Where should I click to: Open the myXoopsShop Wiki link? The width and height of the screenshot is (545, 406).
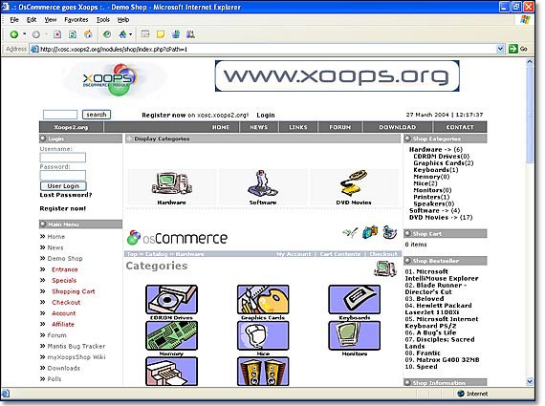click(x=76, y=357)
